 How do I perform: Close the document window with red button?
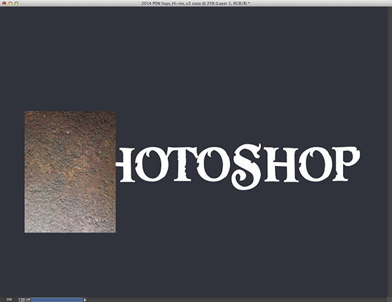point(5,3)
